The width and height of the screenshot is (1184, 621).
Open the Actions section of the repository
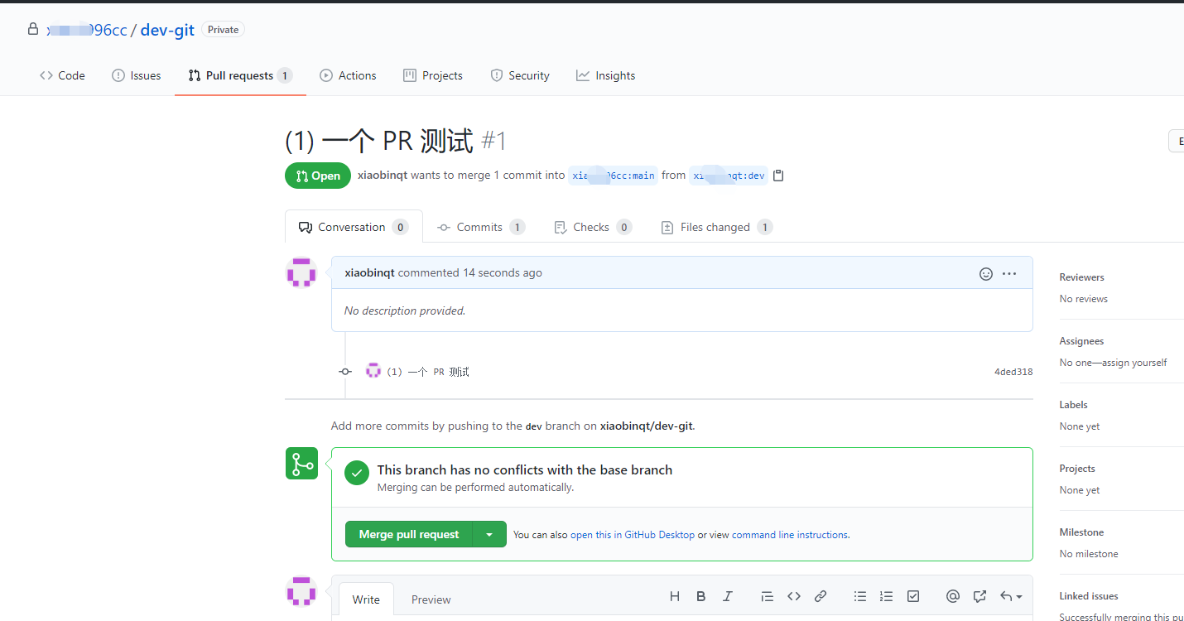pyautogui.click(x=348, y=75)
